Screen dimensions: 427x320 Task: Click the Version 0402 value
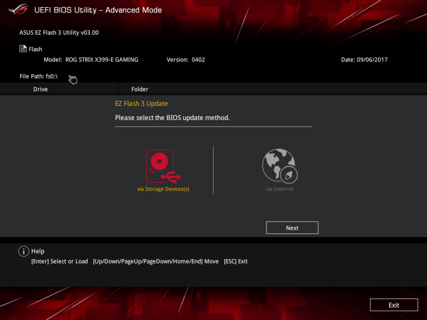click(198, 60)
